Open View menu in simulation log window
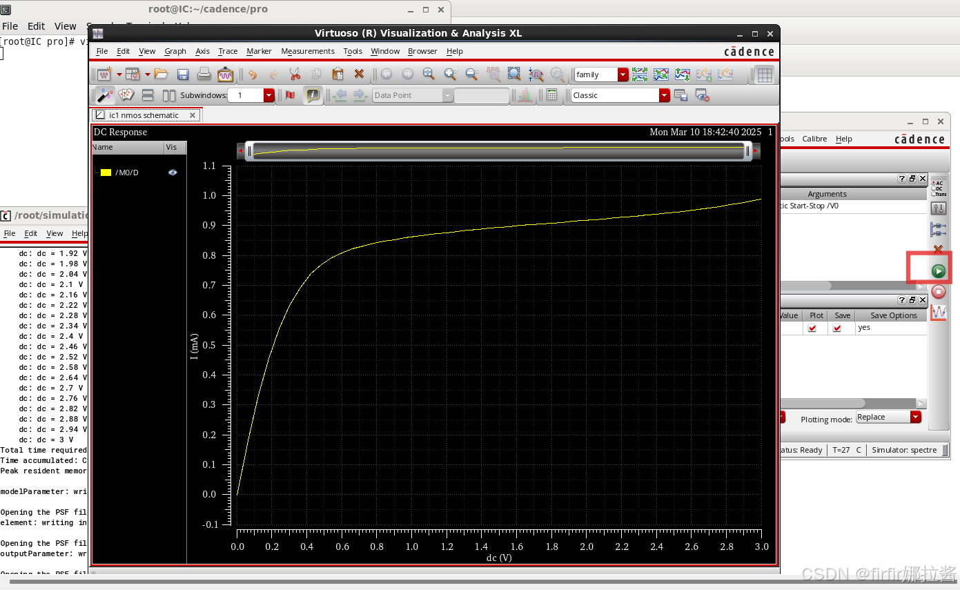This screenshot has height=590, width=960. (x=55, y=233)
